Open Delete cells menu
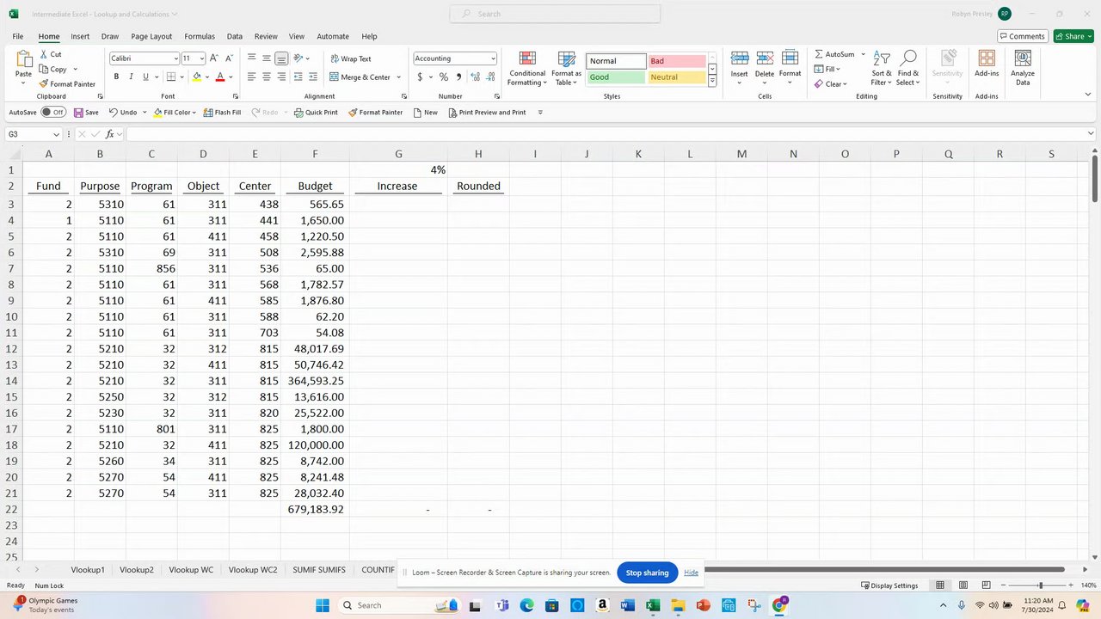1101x619 pixels. point(765,68)
